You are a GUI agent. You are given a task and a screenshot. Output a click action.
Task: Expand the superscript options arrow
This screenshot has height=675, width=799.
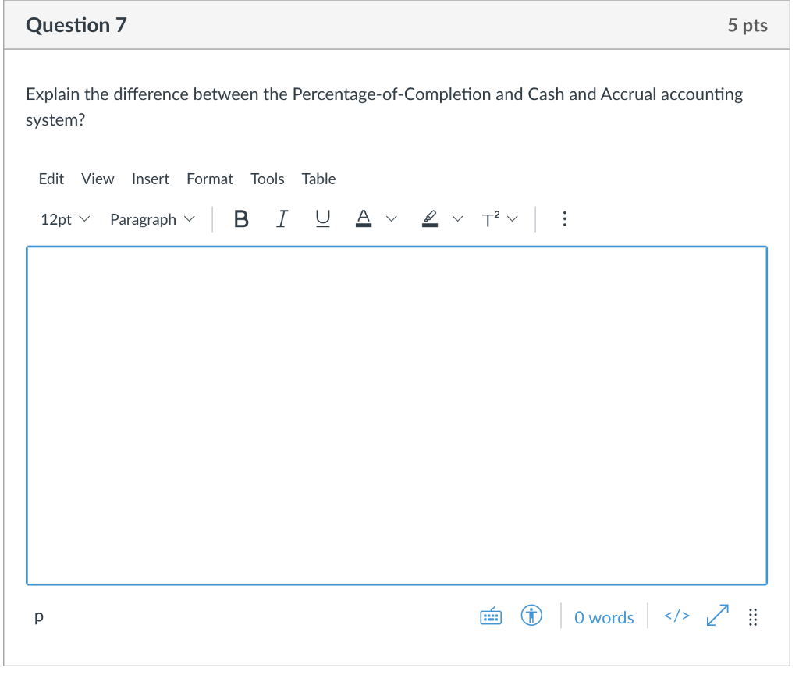pyautogui.click(x=513, y=219)
